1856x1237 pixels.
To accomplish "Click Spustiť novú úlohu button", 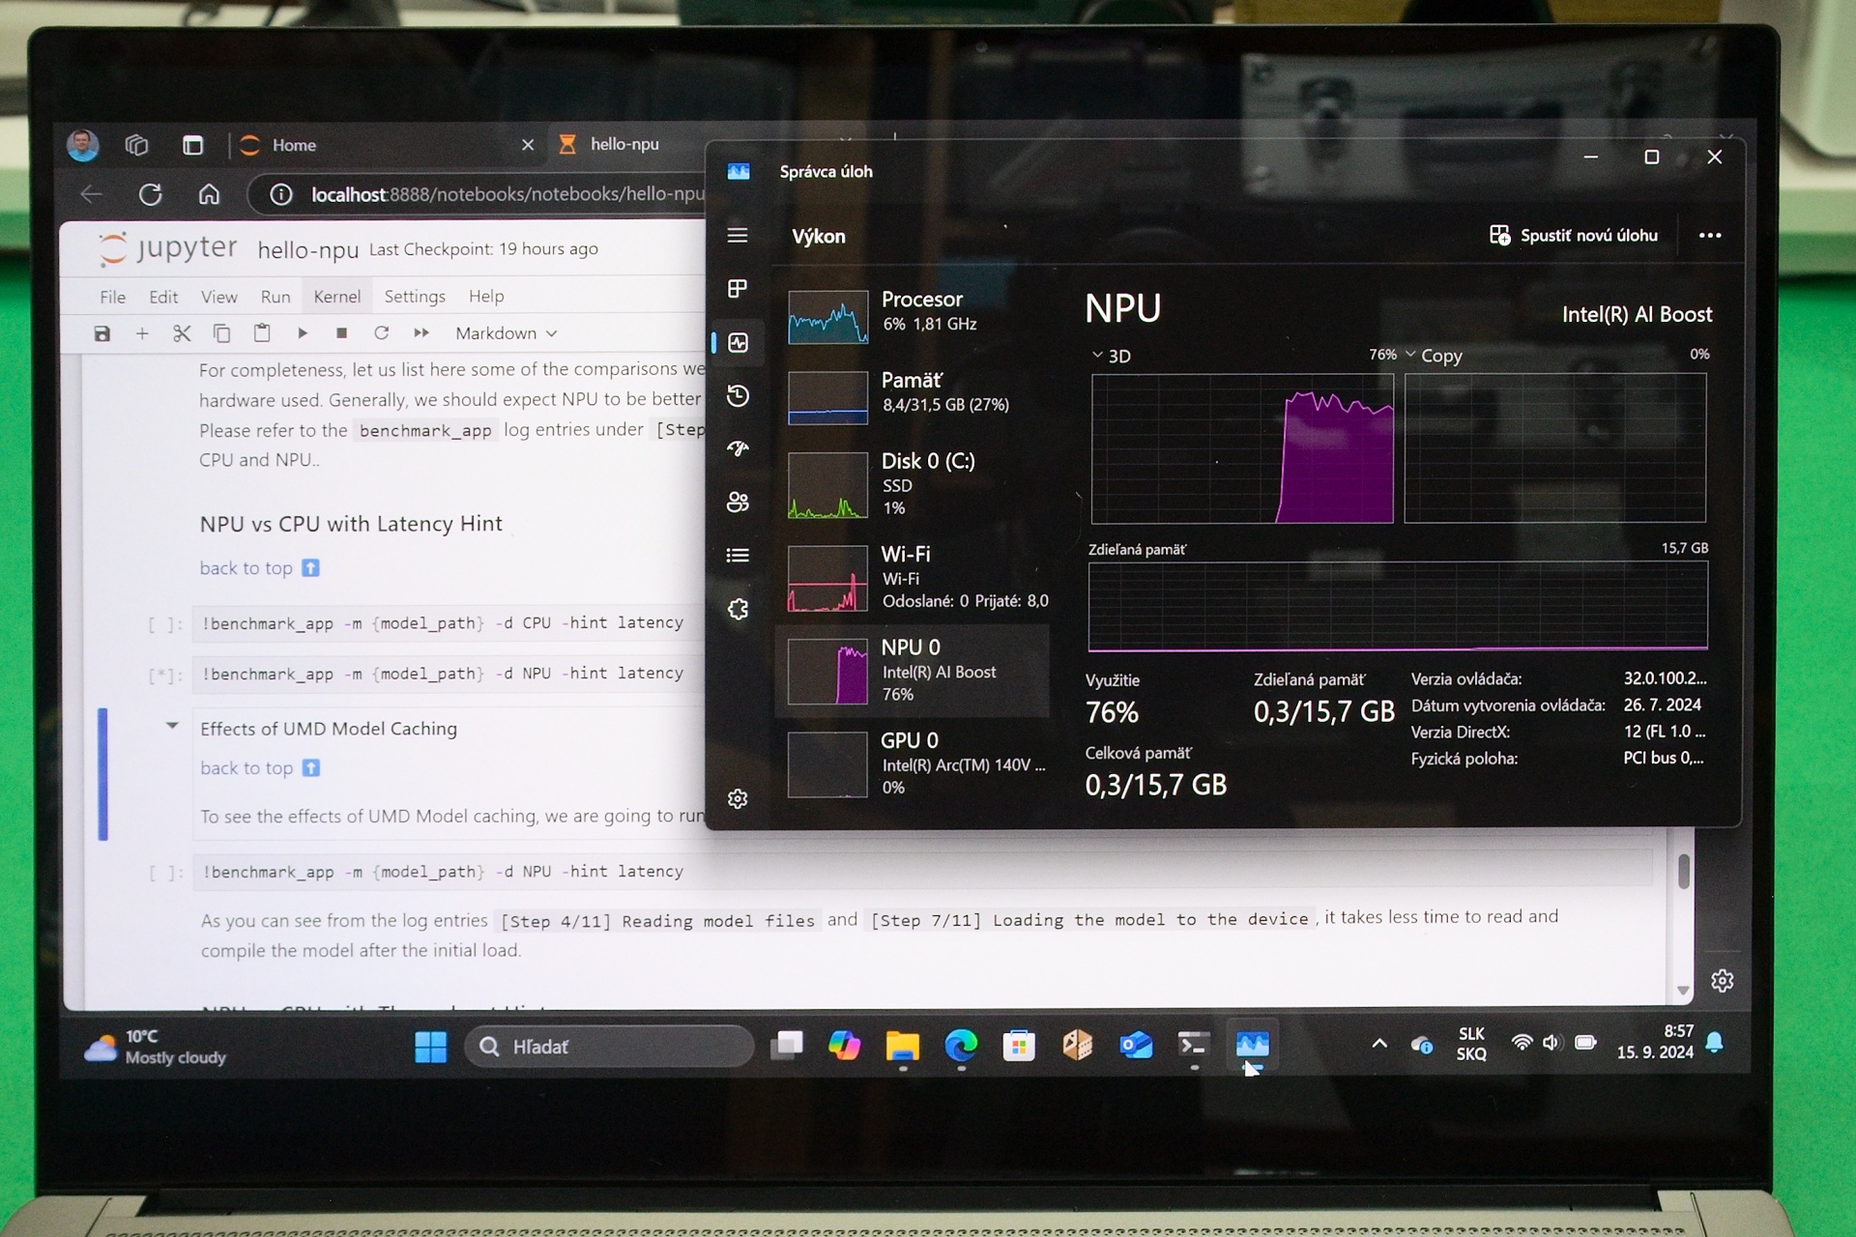I will point(1574,236).
